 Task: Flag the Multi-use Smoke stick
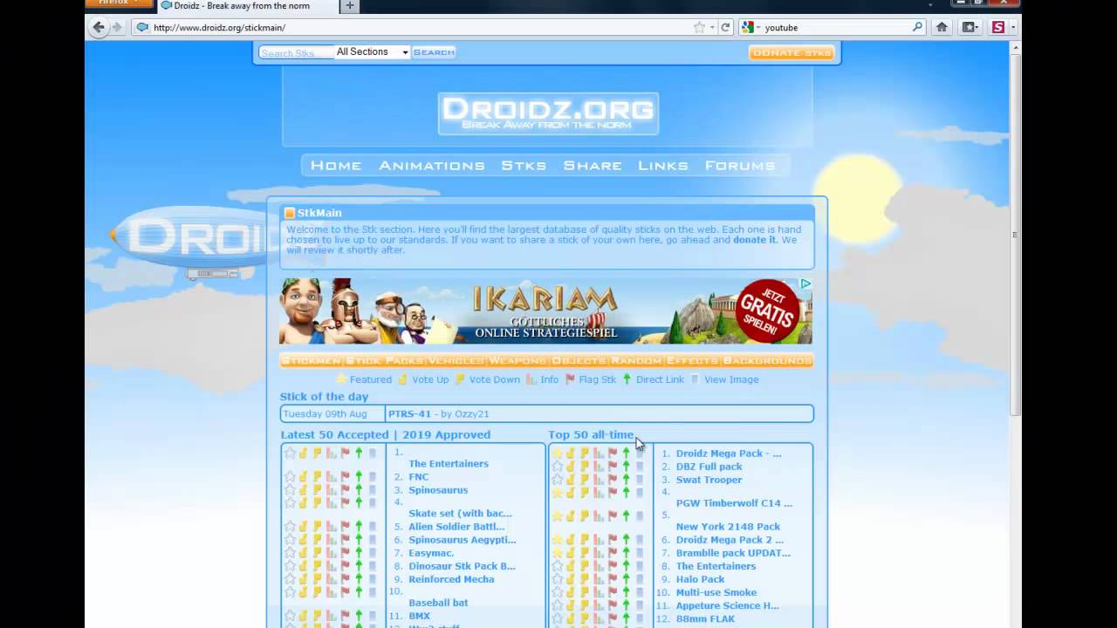pyautogui.click(x=612, y=591)
